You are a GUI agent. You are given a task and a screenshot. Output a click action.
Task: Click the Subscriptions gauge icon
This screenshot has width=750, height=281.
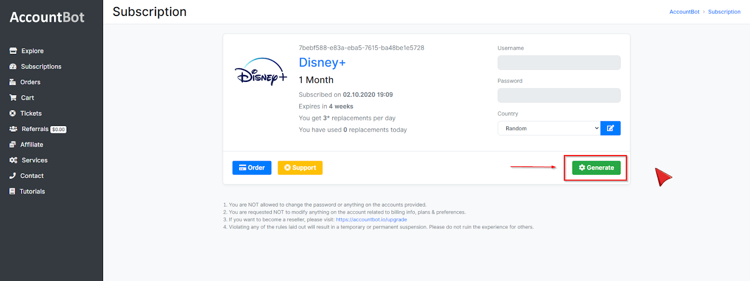pyautogui.click(x=13, y=67)
